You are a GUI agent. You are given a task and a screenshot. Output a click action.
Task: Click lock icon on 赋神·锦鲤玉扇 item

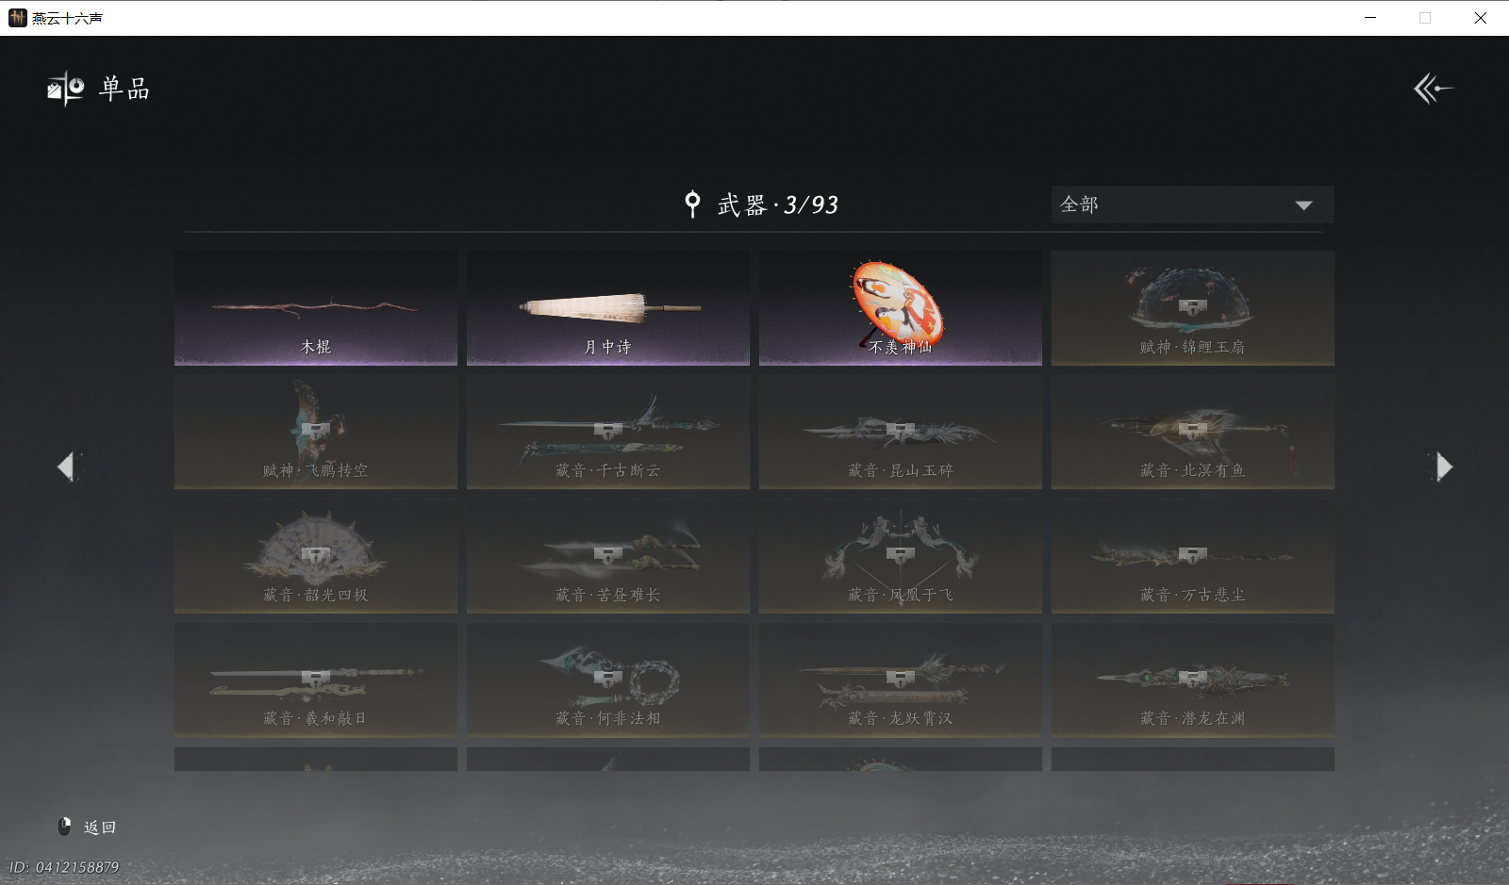click(x=1192, y=306)
